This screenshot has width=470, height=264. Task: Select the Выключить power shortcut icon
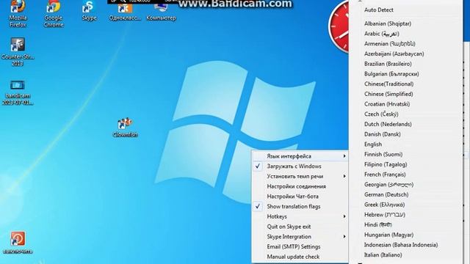(18, 243)
